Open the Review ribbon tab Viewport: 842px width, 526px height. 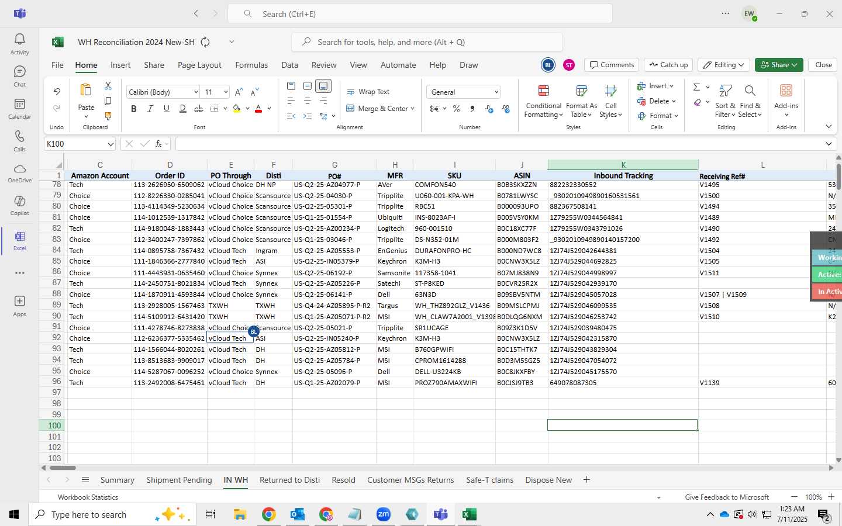pos(324,65)
